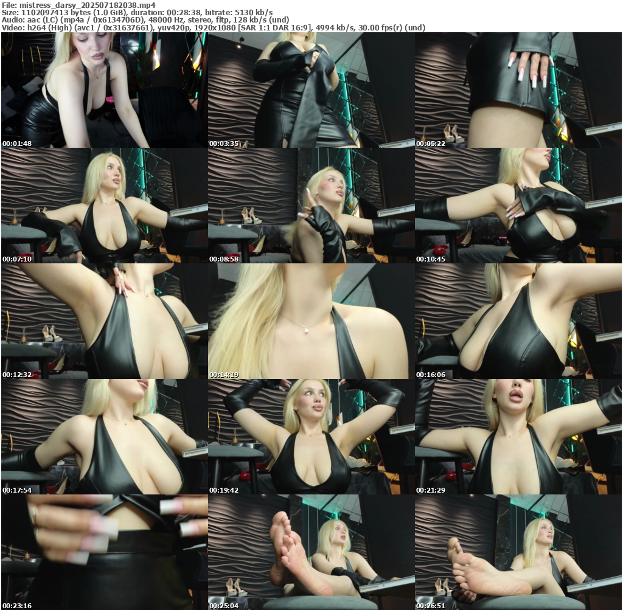Open the frame timestamped 00:17:54

click(x=104, y=437)
